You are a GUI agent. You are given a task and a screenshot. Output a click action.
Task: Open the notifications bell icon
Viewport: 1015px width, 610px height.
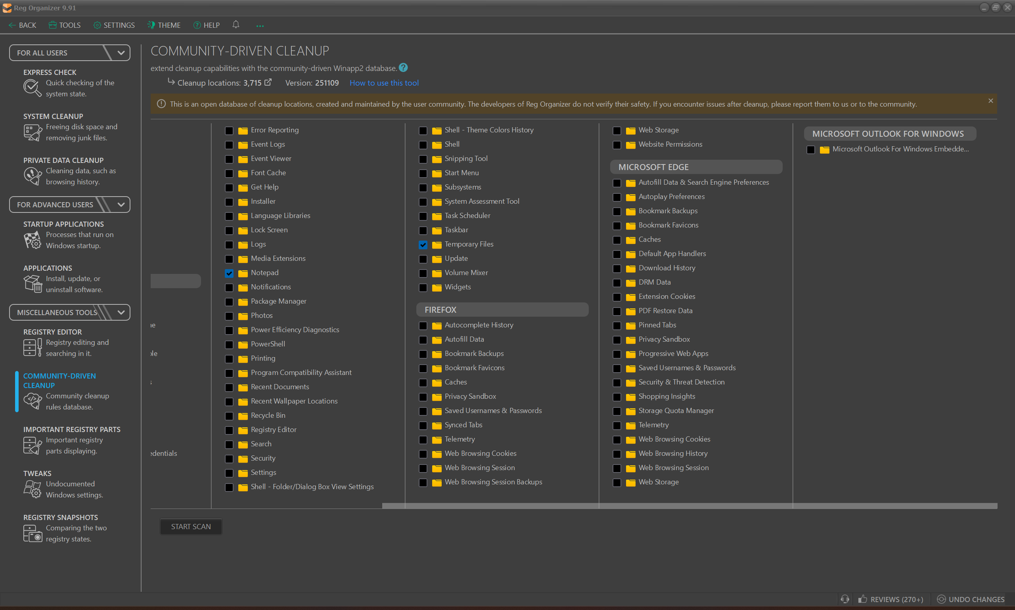(x=236, y=25)
